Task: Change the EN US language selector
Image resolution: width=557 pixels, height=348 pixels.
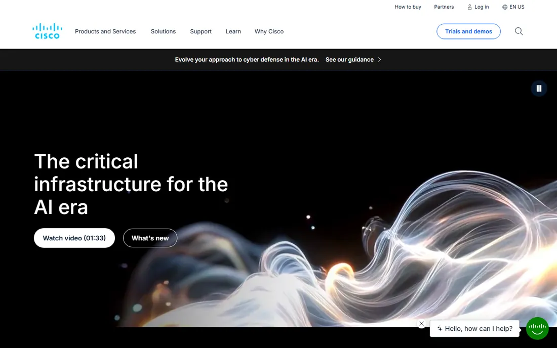Action: 517,7
